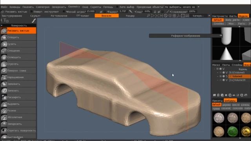Choose the Смещение shift tool
This screenshot has width=251, height=141.
click(18, 51)
